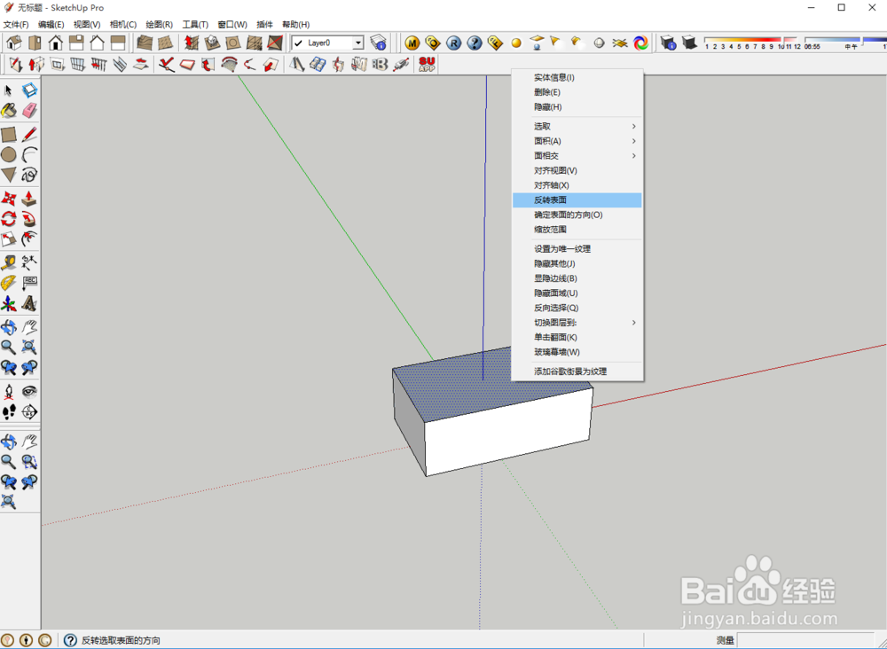Open the 文件(F) menu
The height and width of the screenshot is (649, 887).
pos(16,24)
